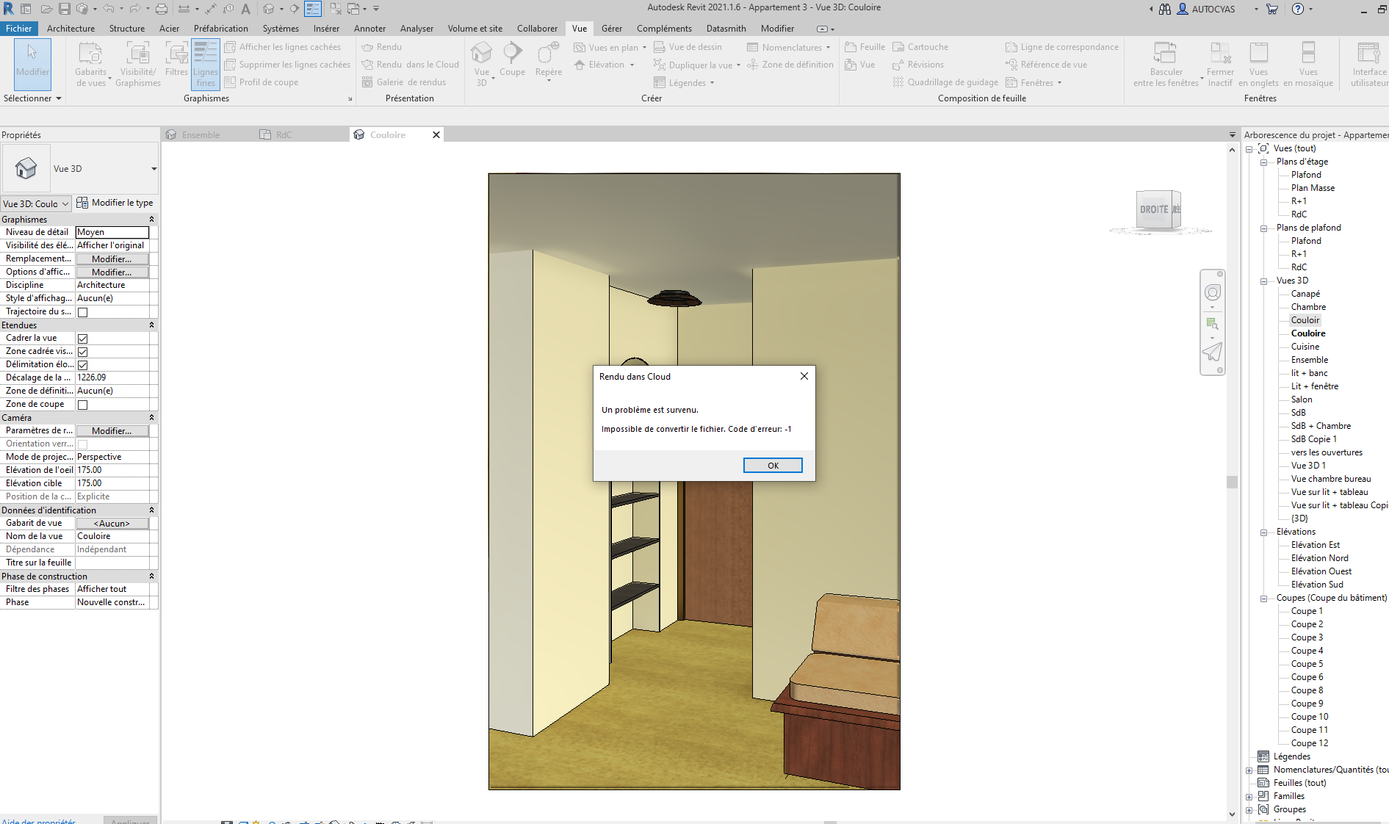Create a Coupe section view
1389x824 pixels.
(512, 59)
